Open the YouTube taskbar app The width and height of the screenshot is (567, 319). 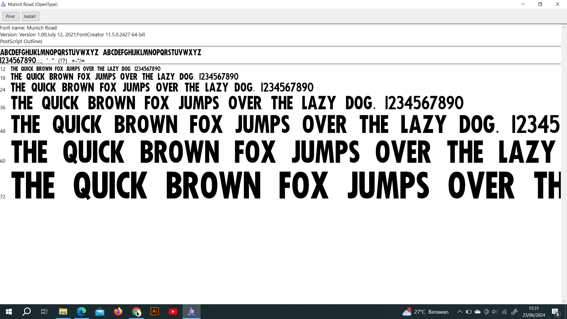pos(173,312)
